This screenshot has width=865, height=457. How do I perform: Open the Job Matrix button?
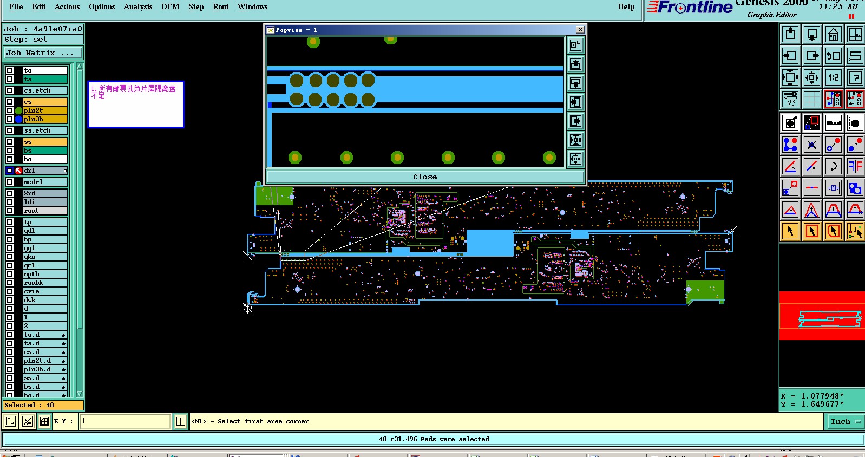(x=43, y=53)
